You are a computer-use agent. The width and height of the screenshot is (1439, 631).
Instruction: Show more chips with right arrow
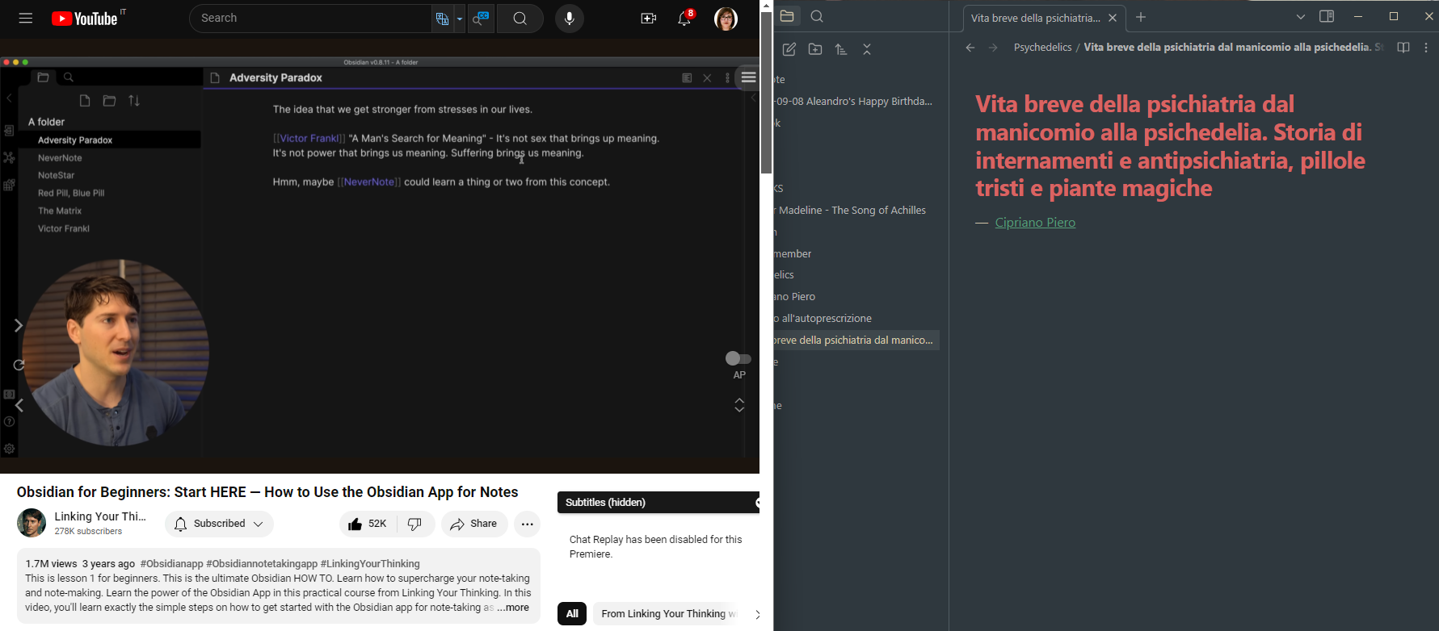(757, 614)
